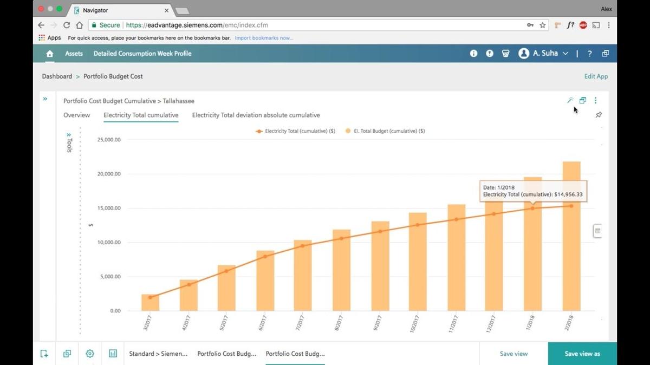Click the browser home icon
The height and width of the screenshot is (365, 650).
pos(80,25)
